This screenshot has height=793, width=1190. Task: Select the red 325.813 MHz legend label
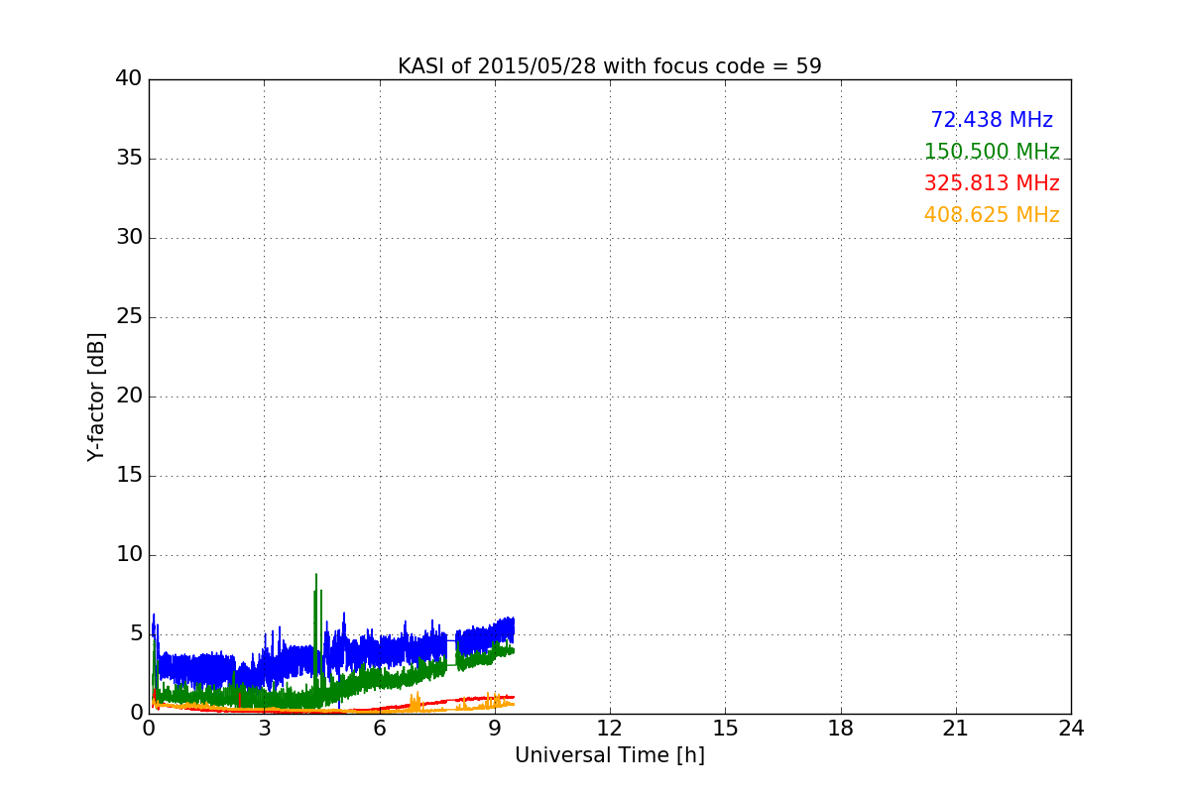click(992, 183)
